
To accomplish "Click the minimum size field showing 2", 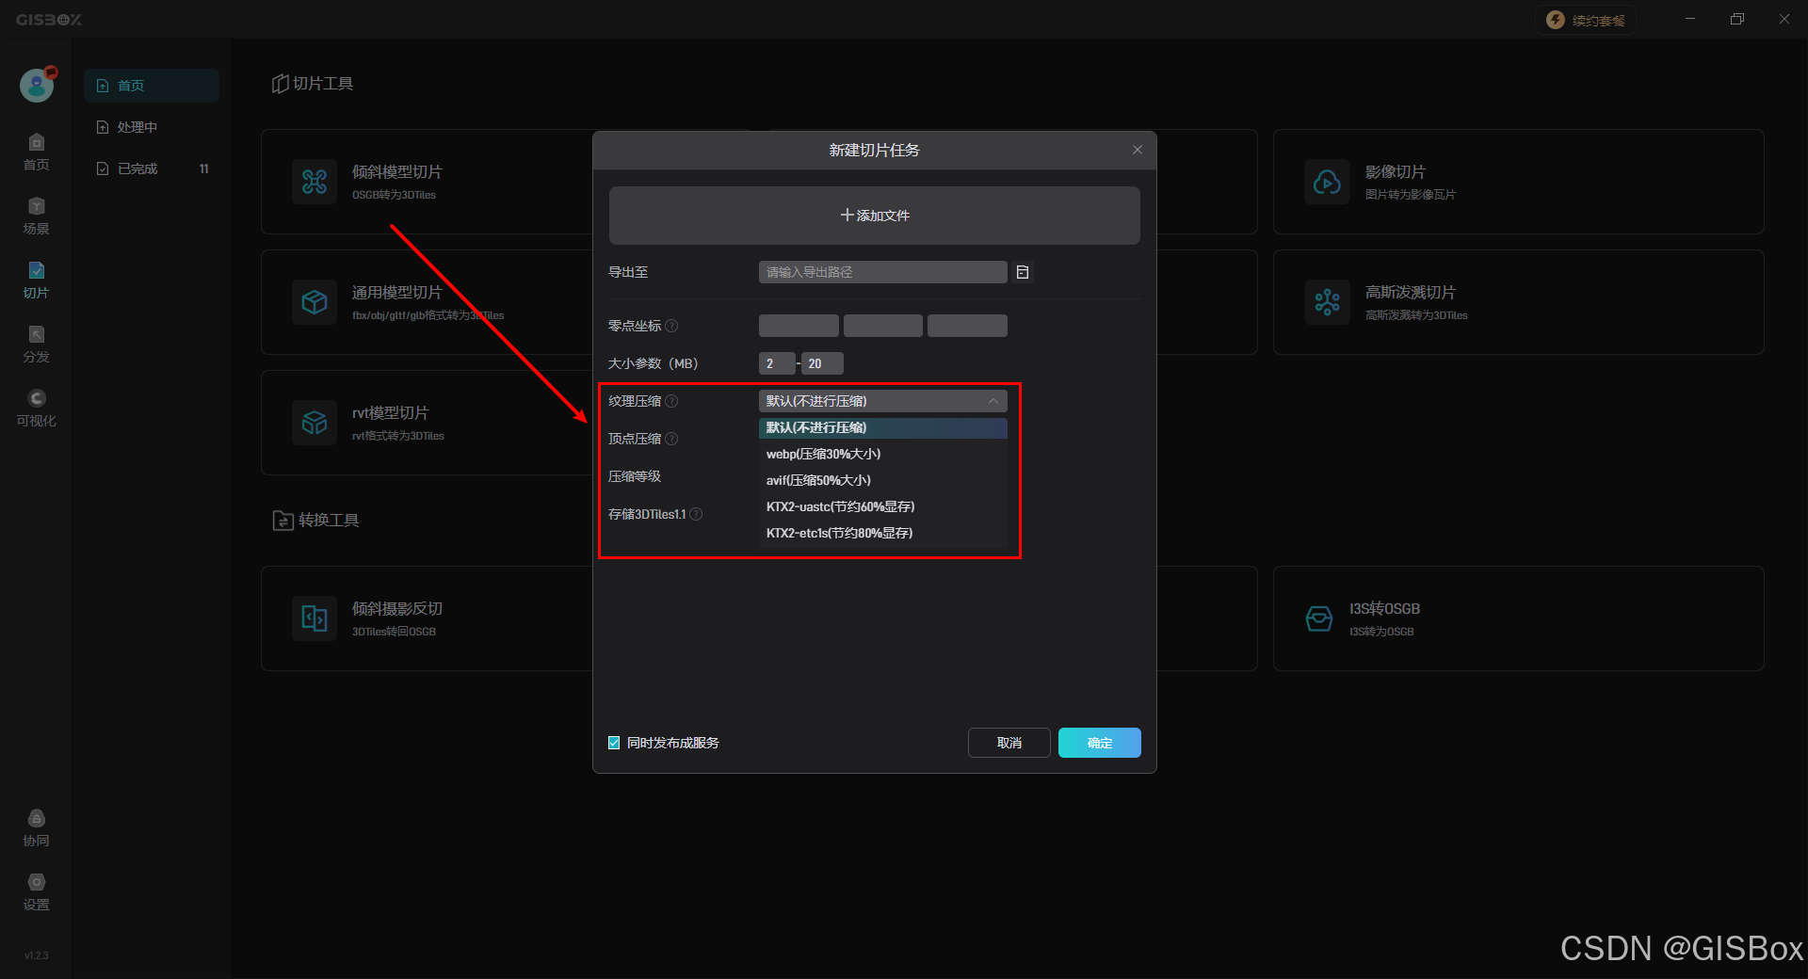I will pyautogui.click(x=777, y=363).
